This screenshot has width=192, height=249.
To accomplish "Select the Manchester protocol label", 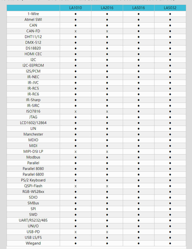I will (33, 134).
